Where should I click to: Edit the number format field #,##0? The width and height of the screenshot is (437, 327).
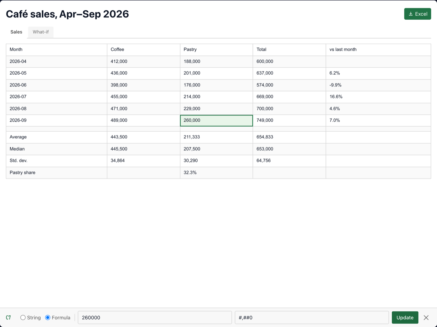point(312,317)
